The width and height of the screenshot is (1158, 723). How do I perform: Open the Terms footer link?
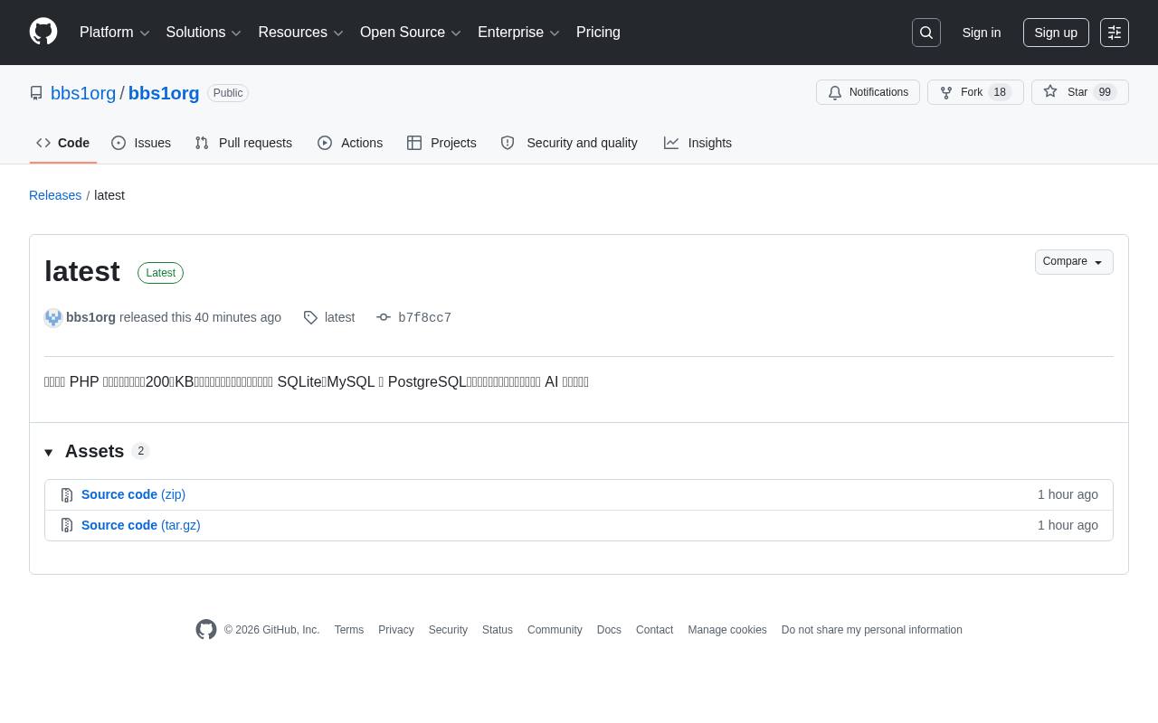[x=349, y=630]
